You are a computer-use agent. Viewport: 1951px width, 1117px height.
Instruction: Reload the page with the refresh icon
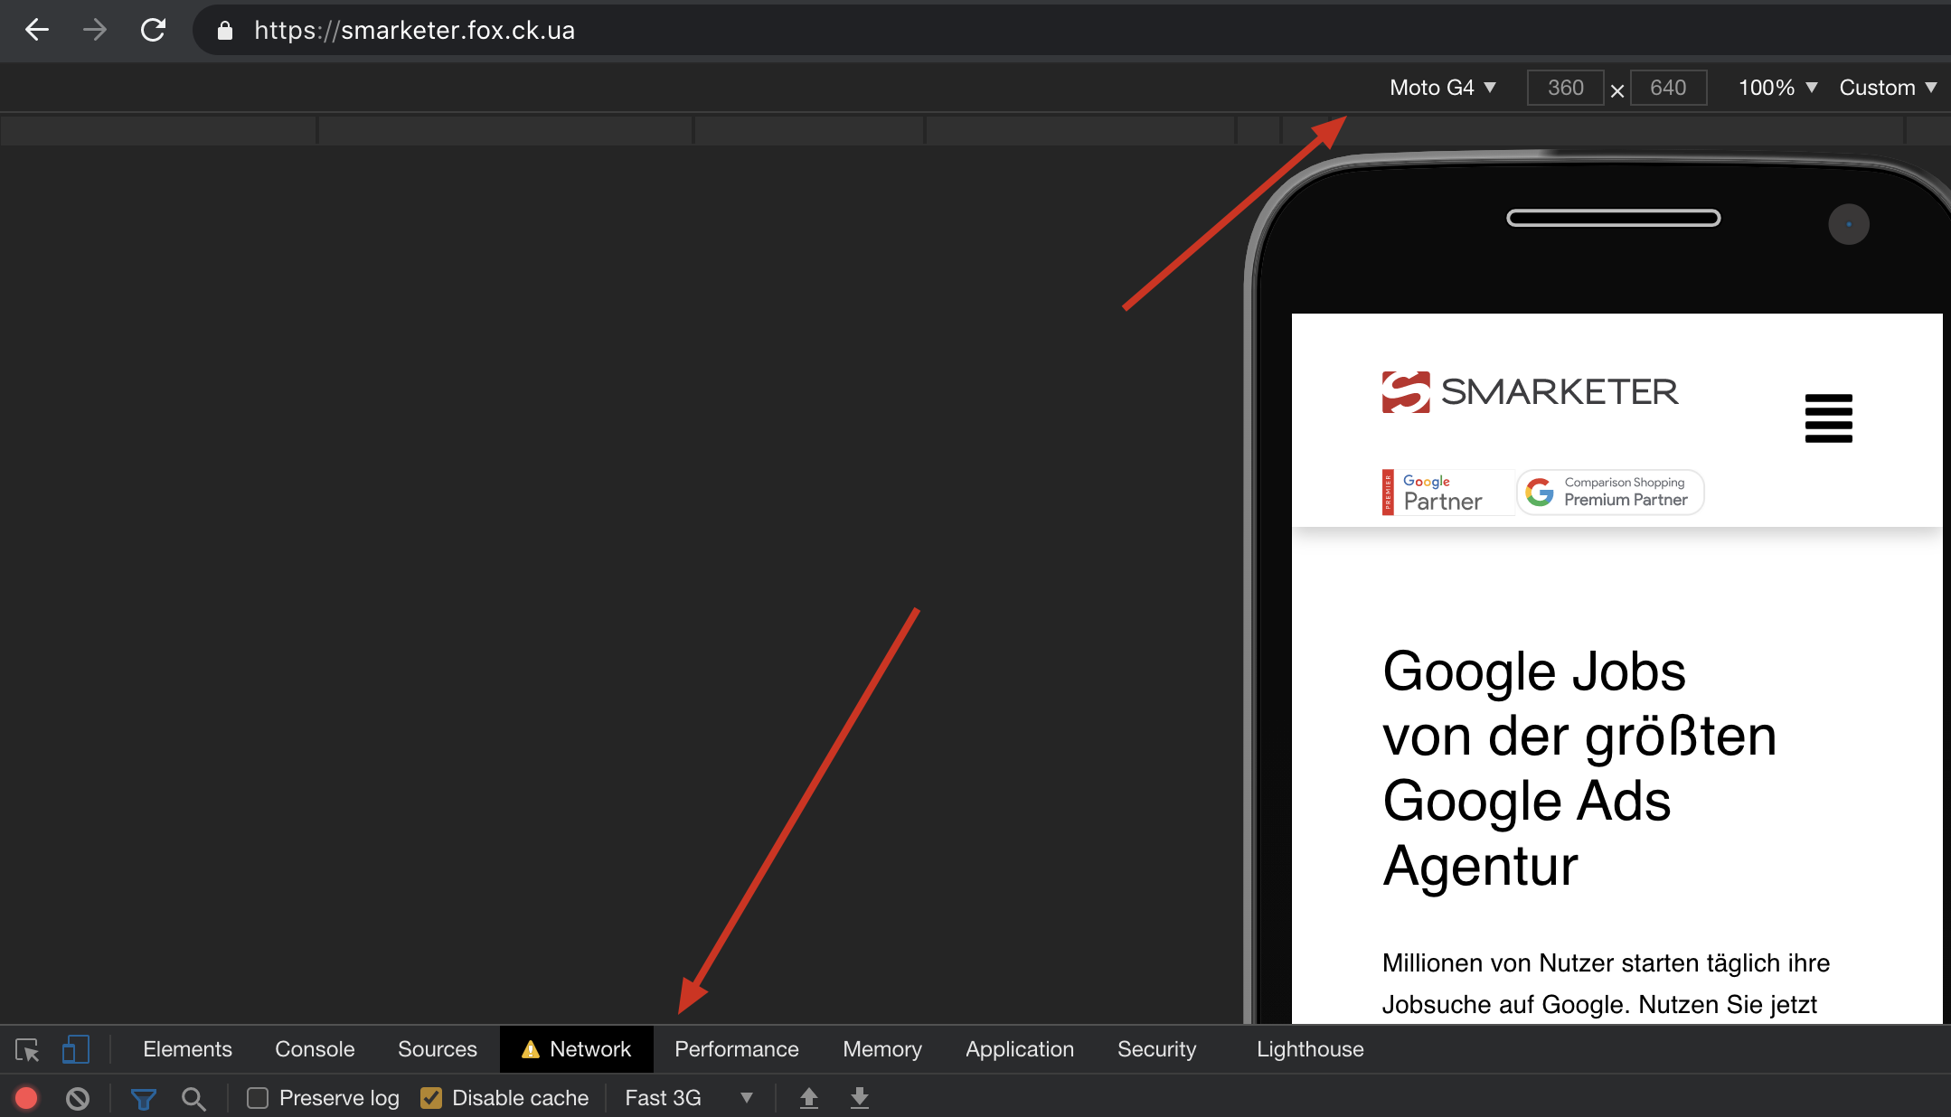pos(154,30)
